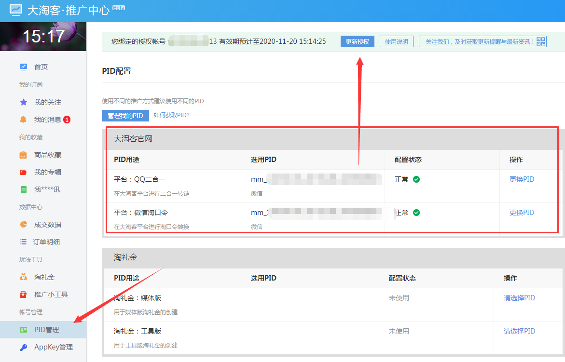Click the 使用说明 button
This screenshot has width=565, height=362.
397,42
